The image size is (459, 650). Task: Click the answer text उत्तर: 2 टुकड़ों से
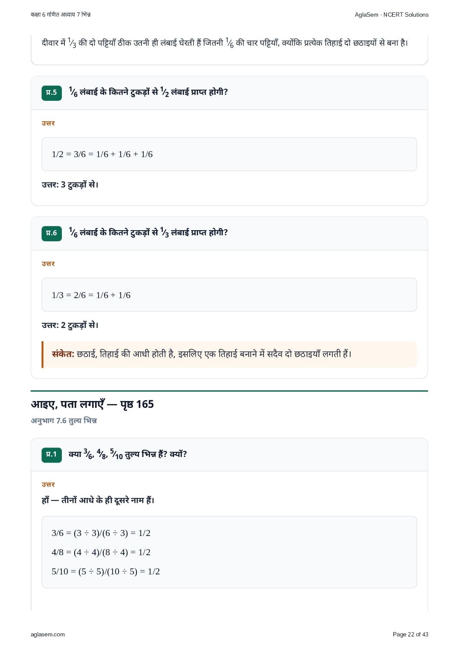70,325
